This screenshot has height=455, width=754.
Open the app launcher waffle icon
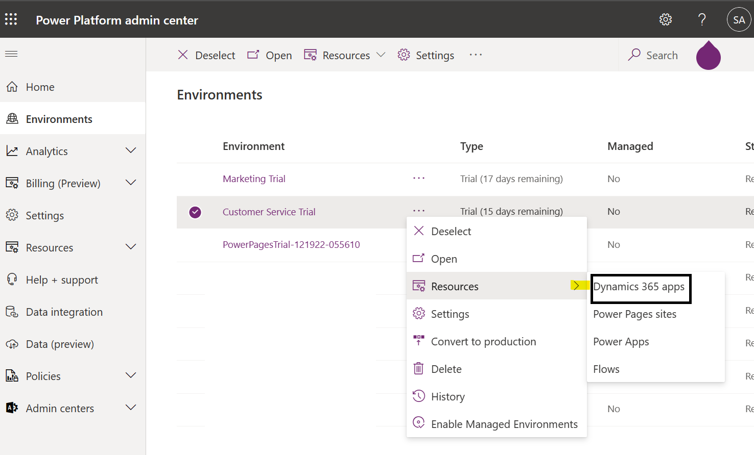point(11,19)
